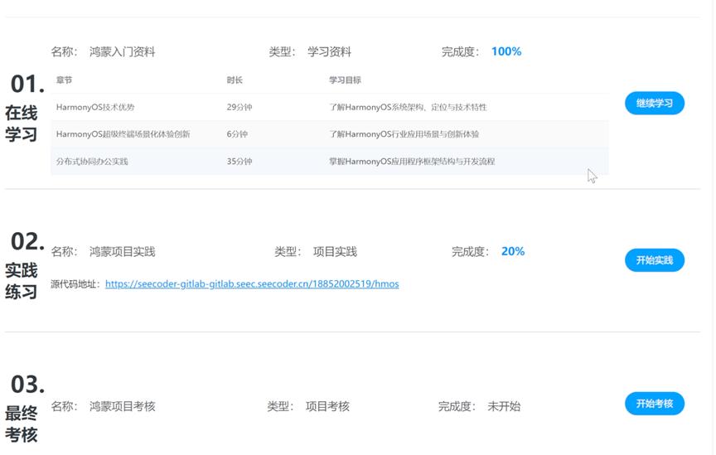This screenshot has width=716, height=455.
Task: Select the HarmonyOS技术优势 chapter row
Action: 330,108
